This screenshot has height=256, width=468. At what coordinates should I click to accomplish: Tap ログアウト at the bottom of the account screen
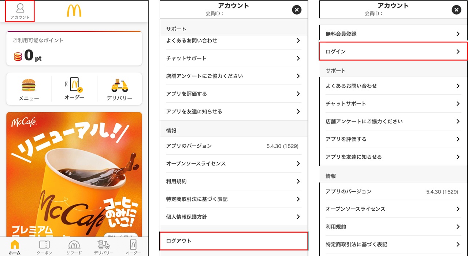[x=234, y=241]
